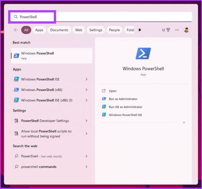Screen dimensions: 202x189
Task: Select the Documents filter tab
Action: point(59,30)
